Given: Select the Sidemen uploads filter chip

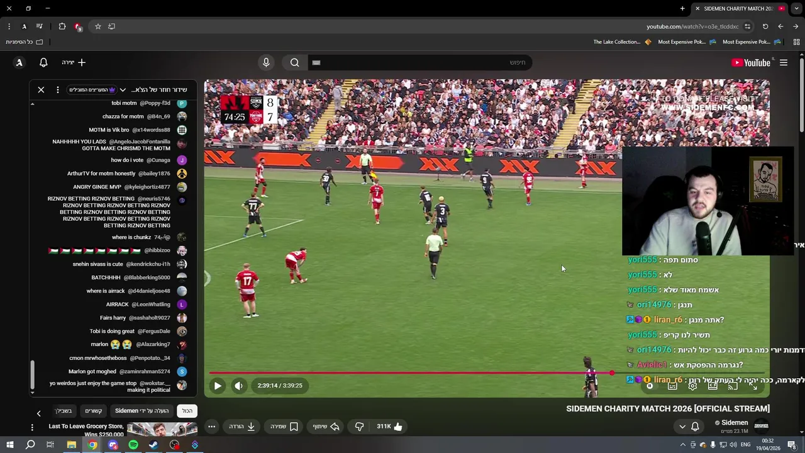Looking at the screenshot, I should pyautogui.click(x=142, y=411).
